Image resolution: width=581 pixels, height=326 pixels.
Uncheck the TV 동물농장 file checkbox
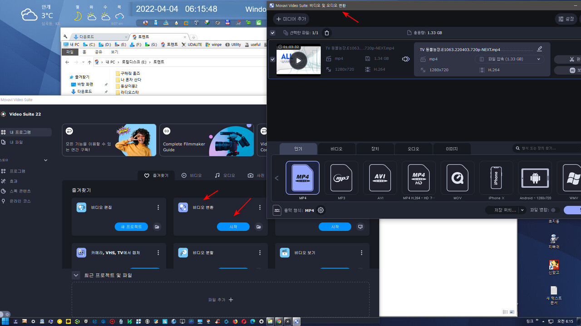coord(272,59)
